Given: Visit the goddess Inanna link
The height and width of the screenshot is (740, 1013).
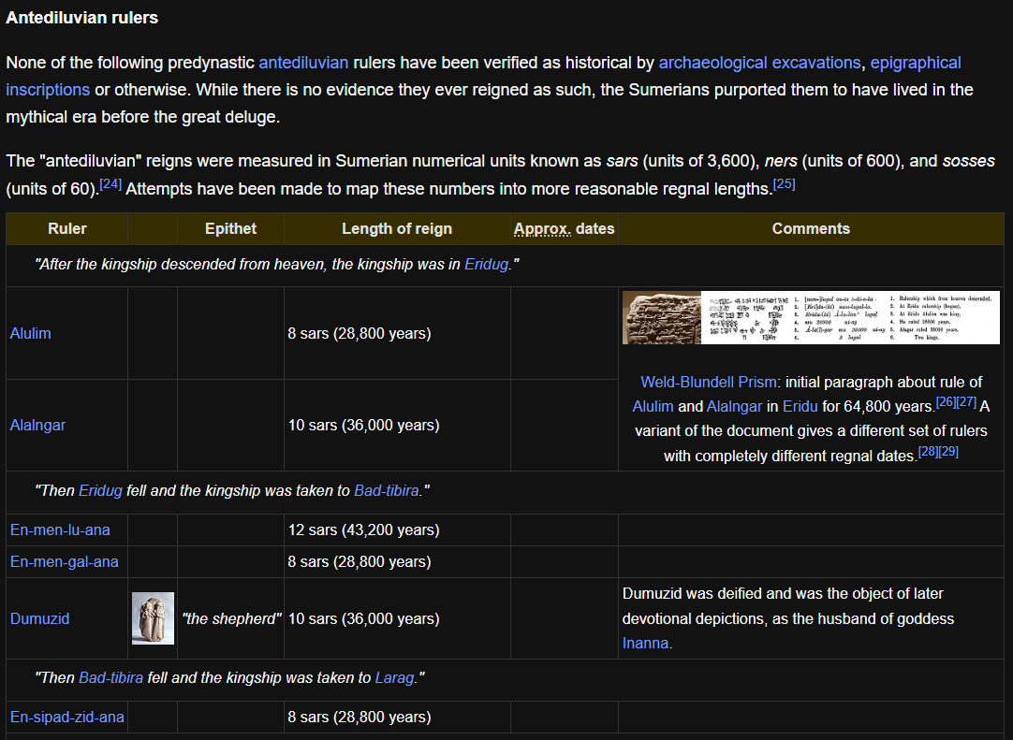Looking at the screenshot, I should point(646,643).
